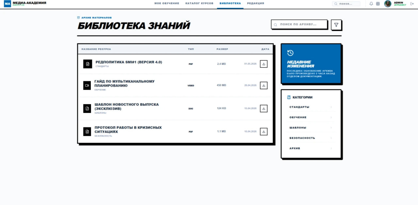This screenshot has height=205, width=418.
Task: Click the file icon of Шаблон новостного выпуска
Action: click(87, 109)
